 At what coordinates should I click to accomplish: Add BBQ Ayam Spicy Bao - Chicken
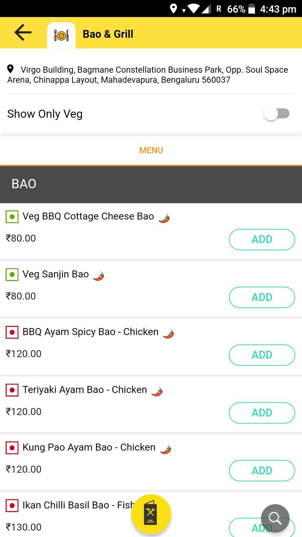click(262, 355)
